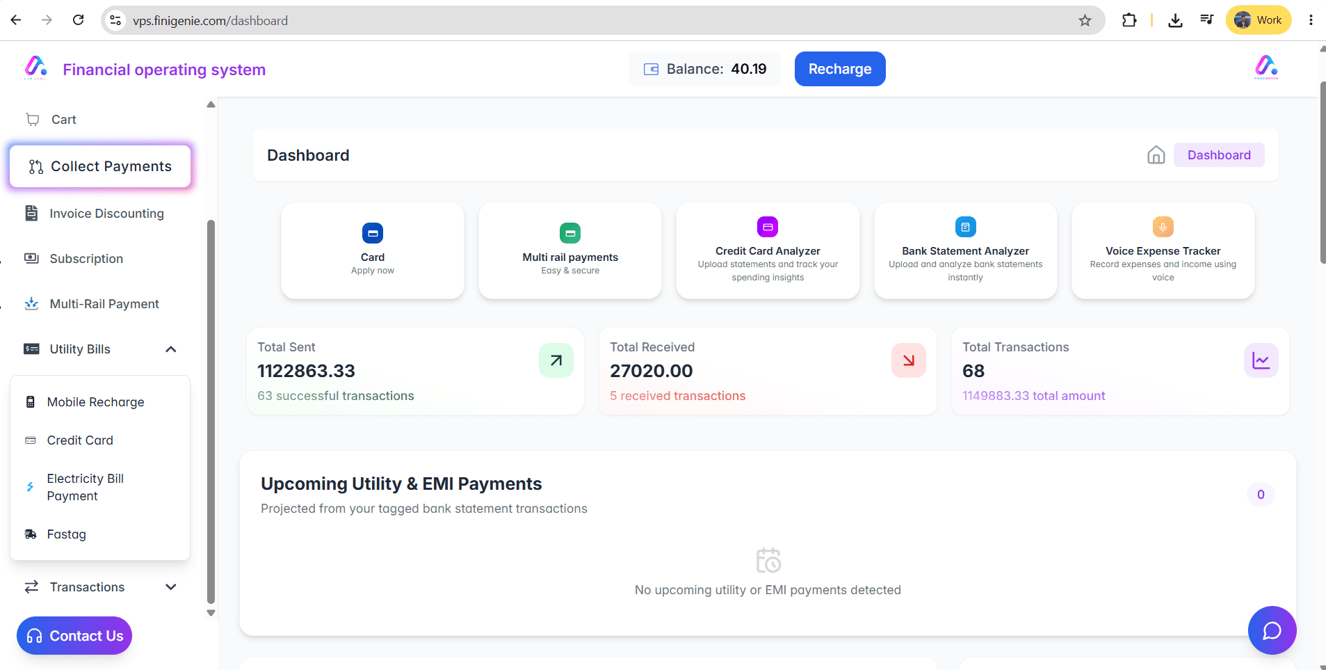Click the Credit Card icon in submenu
The width and height of the screenshot is (1326, 670).
[x=31, y=440]
